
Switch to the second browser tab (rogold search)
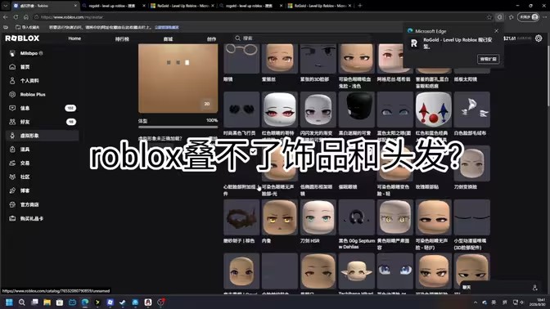point(113,6)
